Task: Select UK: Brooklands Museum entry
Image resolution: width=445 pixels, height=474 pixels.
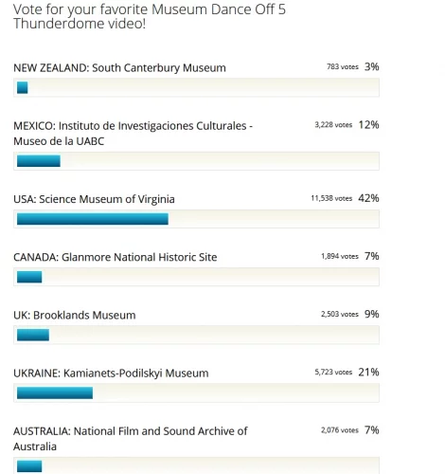Action: point(75,316)
